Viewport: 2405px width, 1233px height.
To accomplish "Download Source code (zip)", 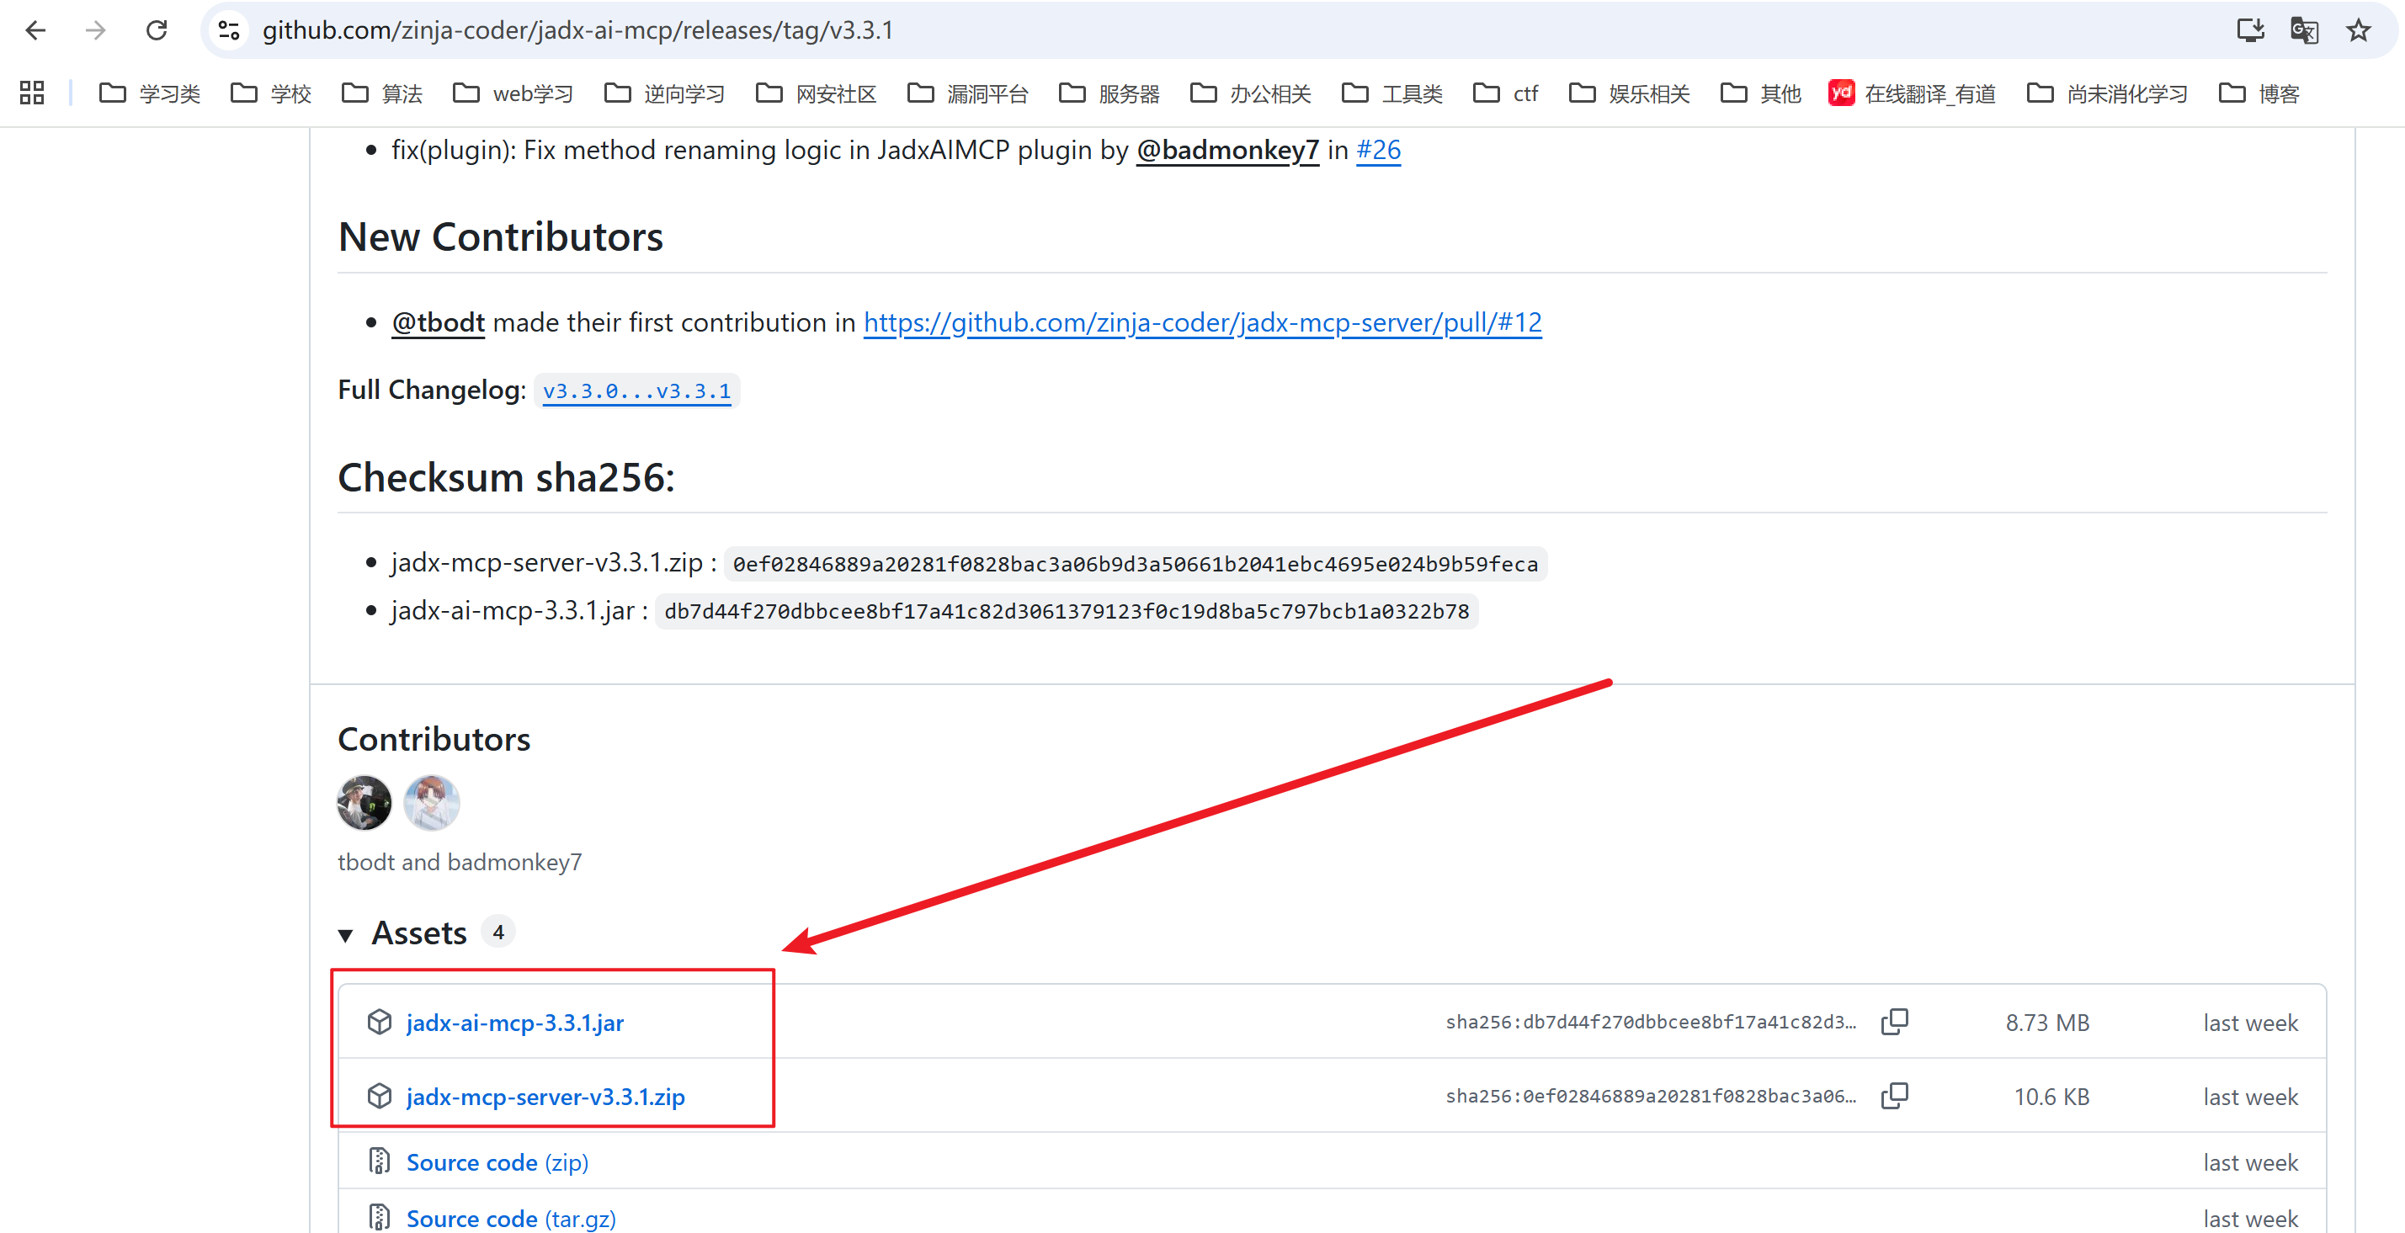I will click(x=497, y=1162).
